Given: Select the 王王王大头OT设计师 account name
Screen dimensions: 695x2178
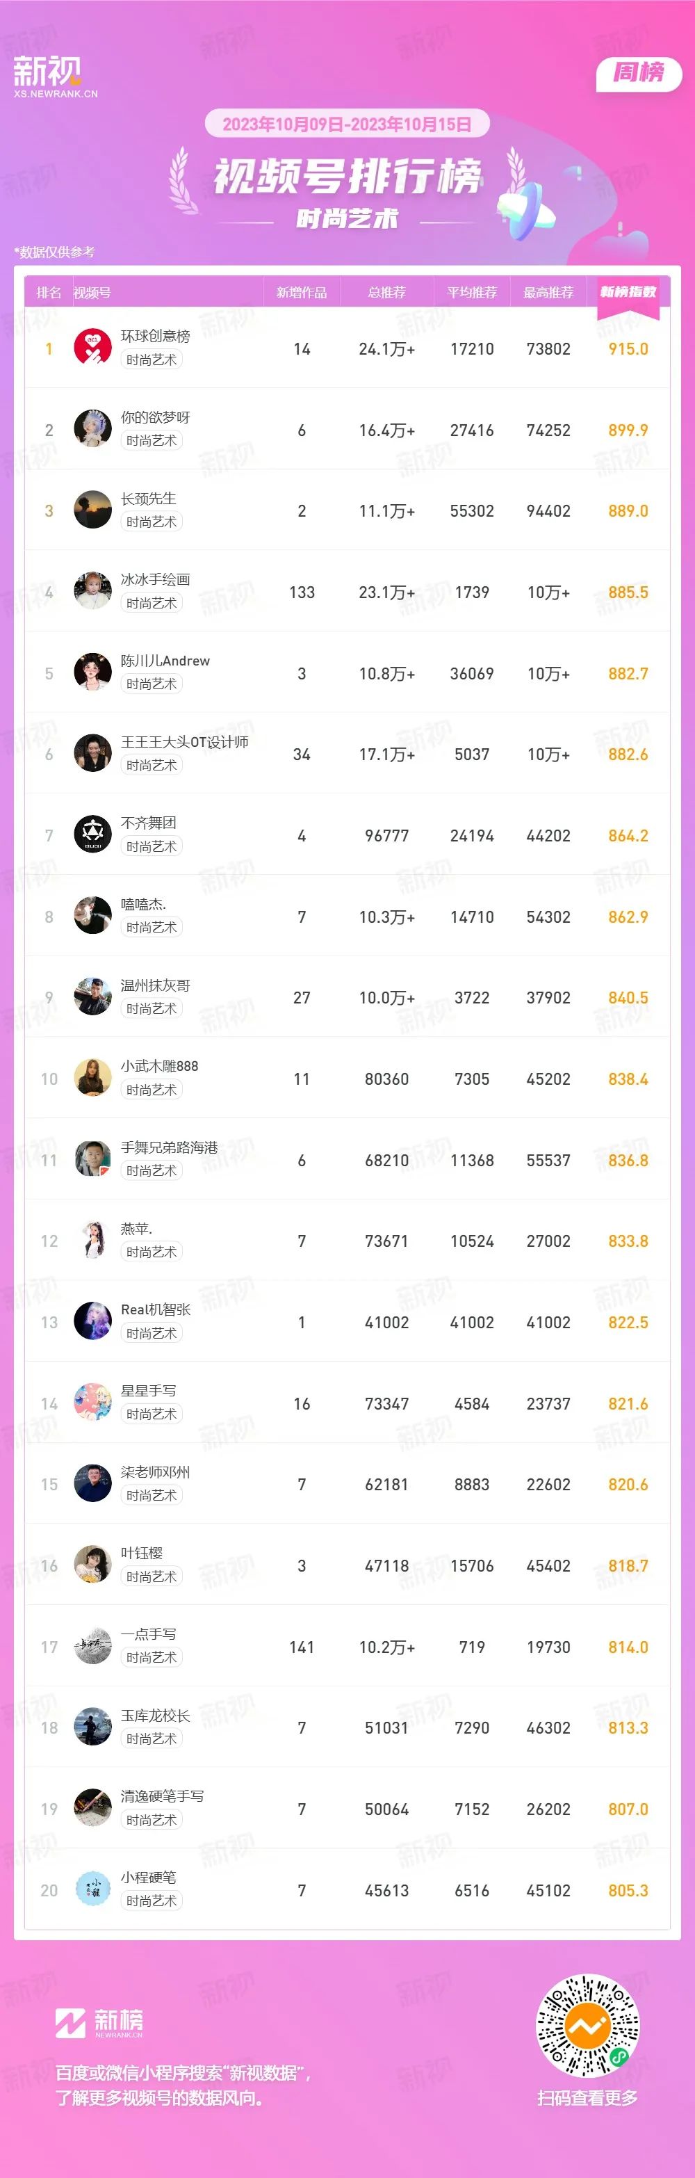Looking at the screenshot, I should point(184,743).
